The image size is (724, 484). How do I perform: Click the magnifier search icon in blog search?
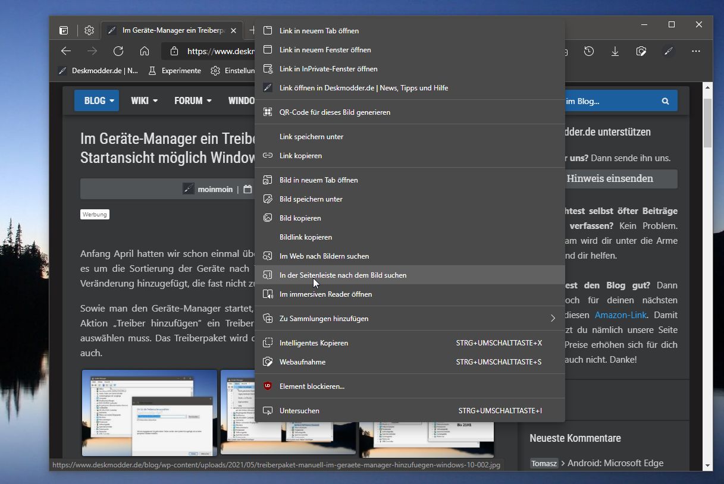666,101
